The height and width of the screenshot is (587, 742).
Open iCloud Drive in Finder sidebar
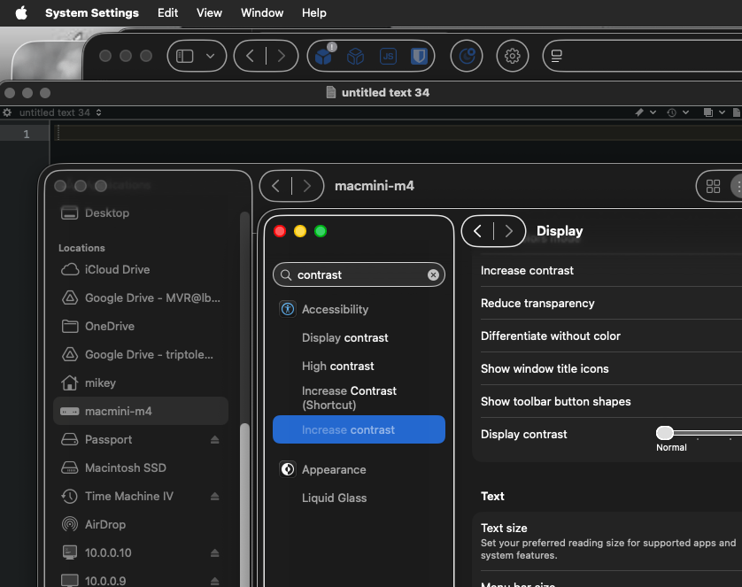point(141,270)
